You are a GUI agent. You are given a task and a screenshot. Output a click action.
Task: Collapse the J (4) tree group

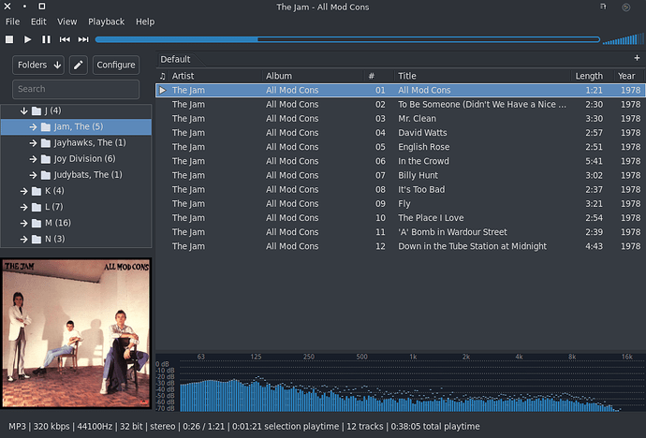tap(24, 111)
